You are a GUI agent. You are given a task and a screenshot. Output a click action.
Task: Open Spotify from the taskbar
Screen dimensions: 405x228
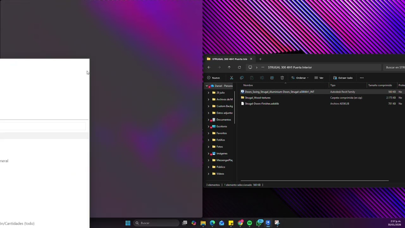click(x=249, y=223)
